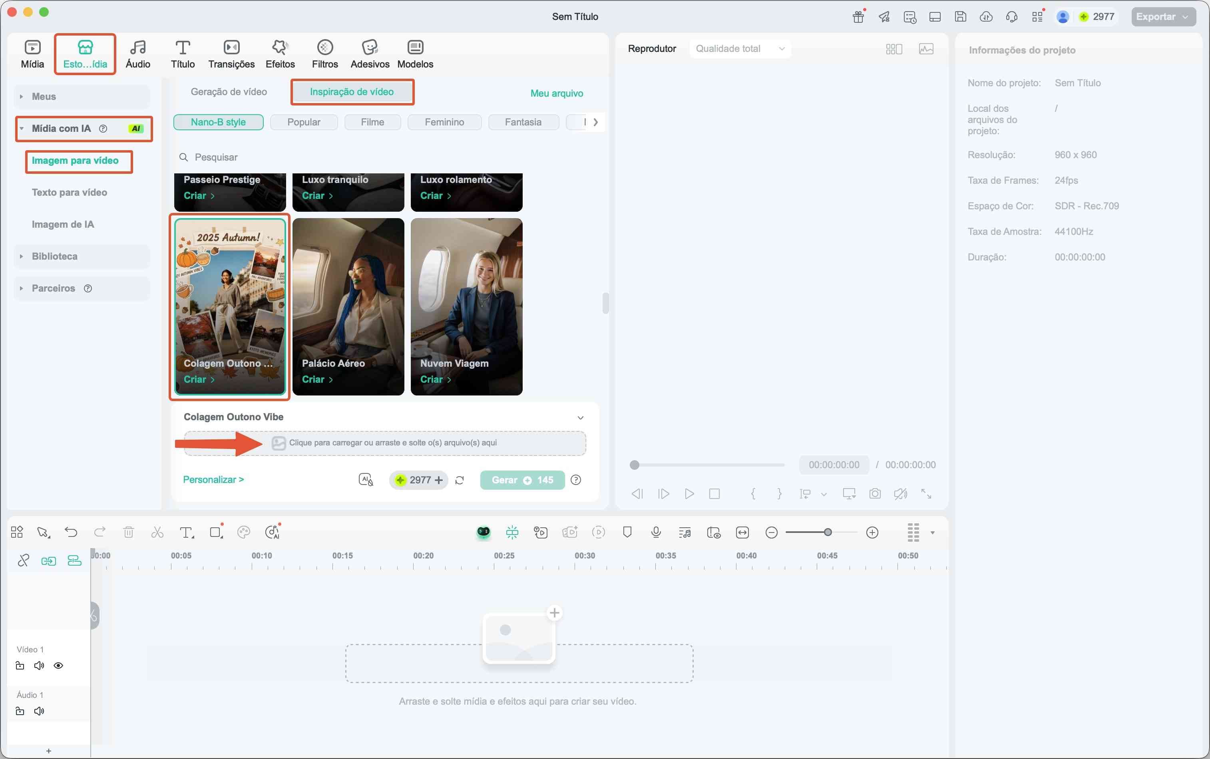Select the Feminino category filter

[444, 122]
